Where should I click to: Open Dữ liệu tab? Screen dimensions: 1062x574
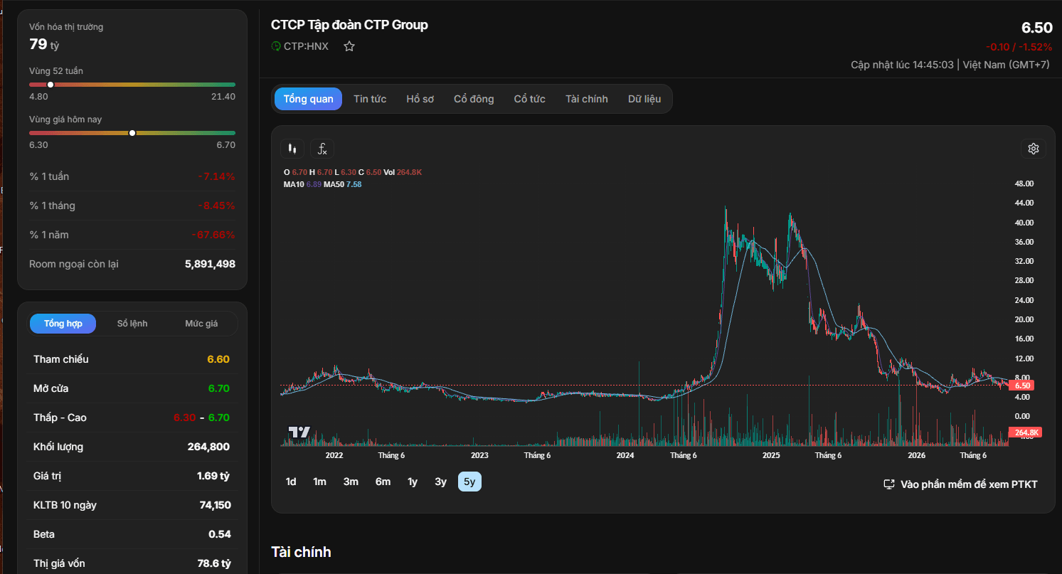click(x=644, y=99)
